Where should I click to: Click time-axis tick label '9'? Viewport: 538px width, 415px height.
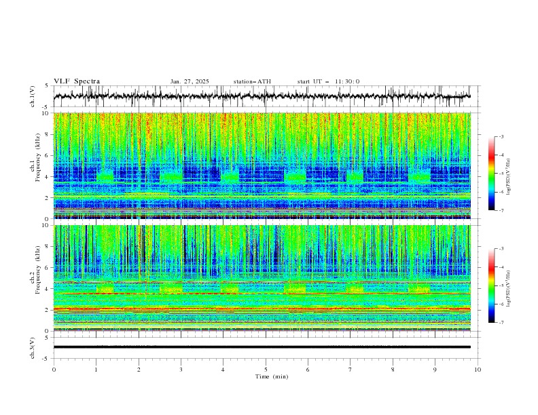click(x=435, y=370)
